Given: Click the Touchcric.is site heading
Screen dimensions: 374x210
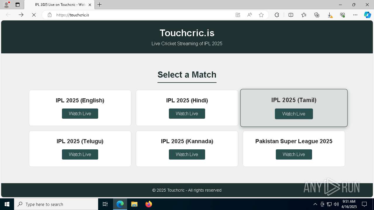Looking at the screenshot, I should 187,33.
